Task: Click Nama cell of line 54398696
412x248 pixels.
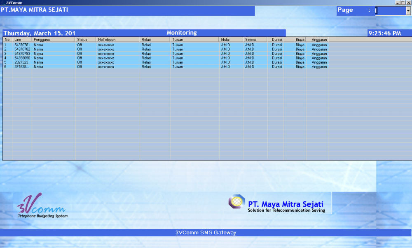Action: pyautogui.click(x=38, y=58)
